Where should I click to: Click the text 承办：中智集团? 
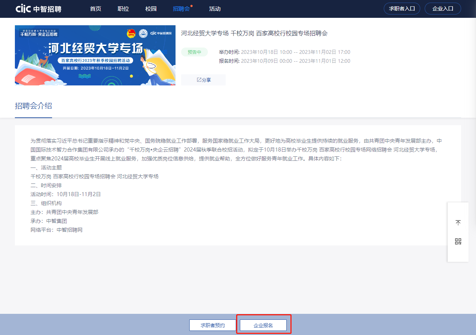[x=49, y=221]
